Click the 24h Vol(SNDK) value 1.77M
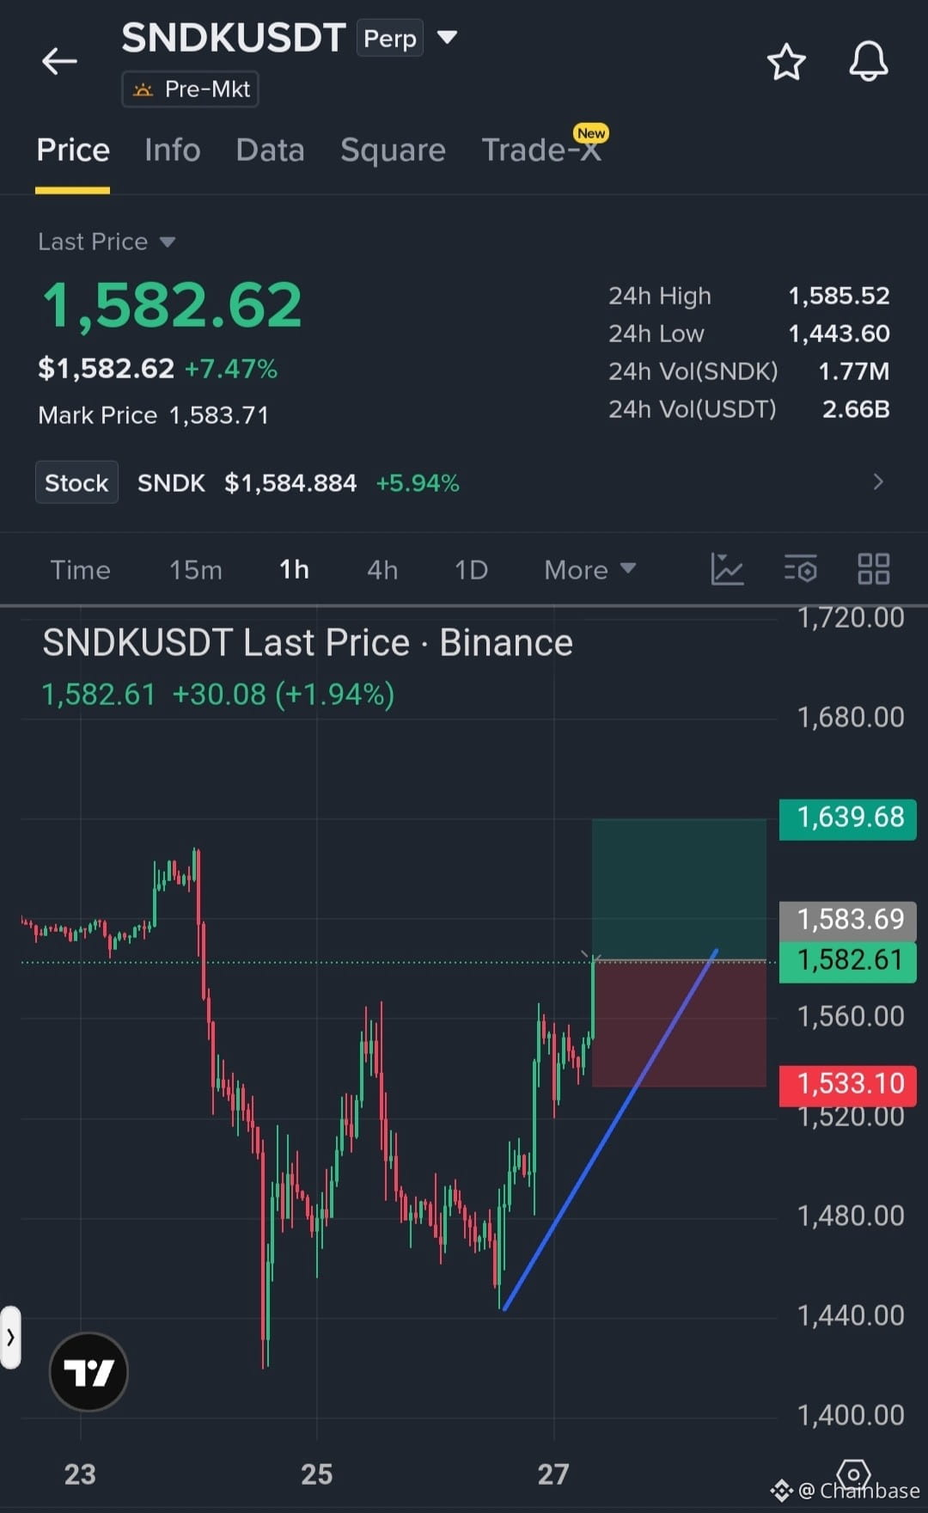This screenshot has height=1513, width=928. (853, 371)
